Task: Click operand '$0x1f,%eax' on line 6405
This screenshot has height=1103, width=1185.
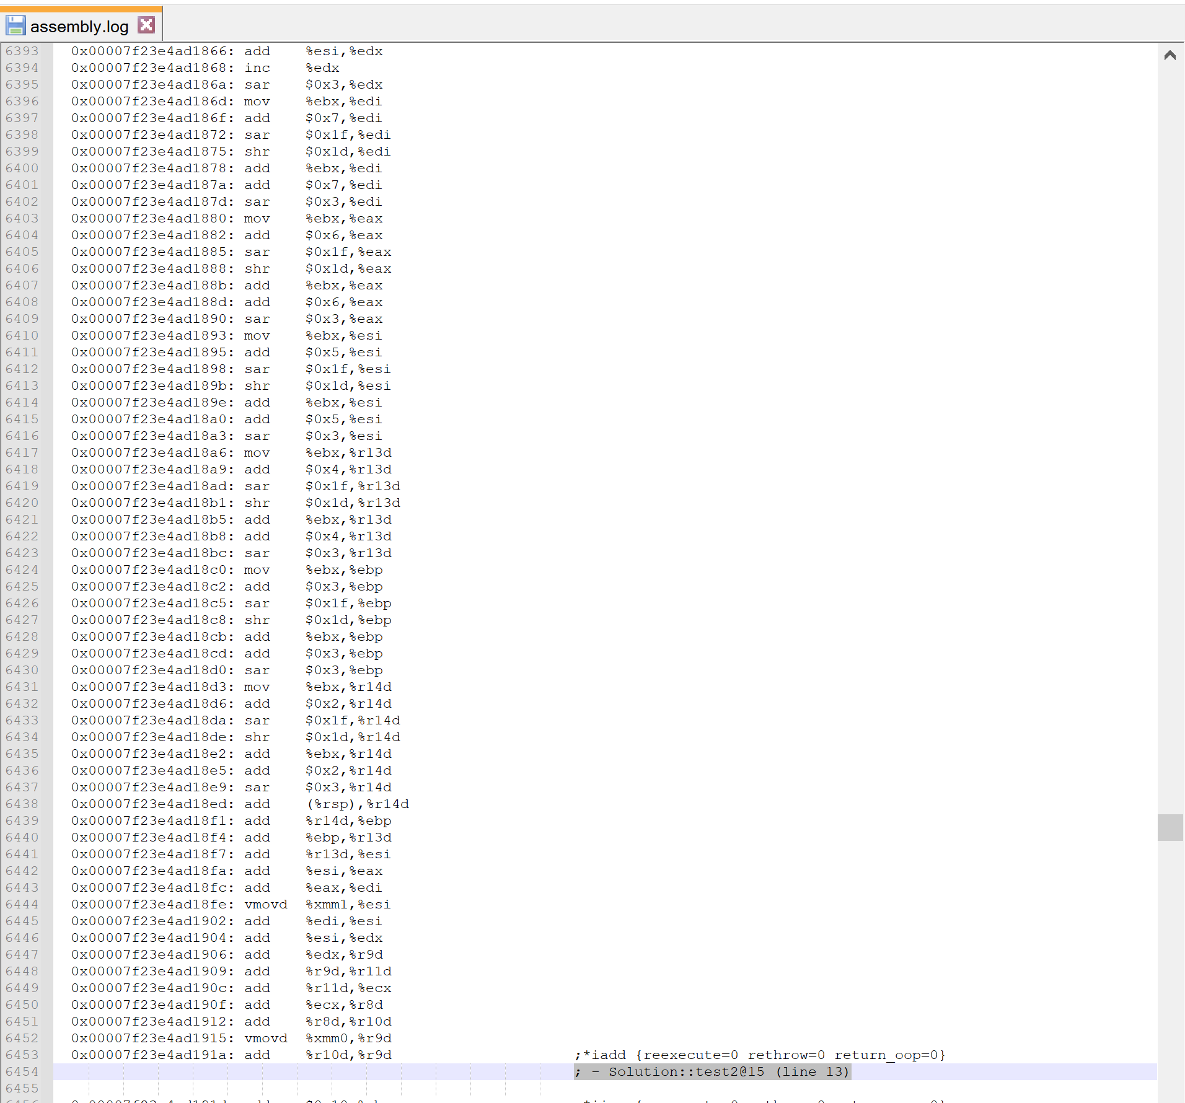Action: pos(348,252)
